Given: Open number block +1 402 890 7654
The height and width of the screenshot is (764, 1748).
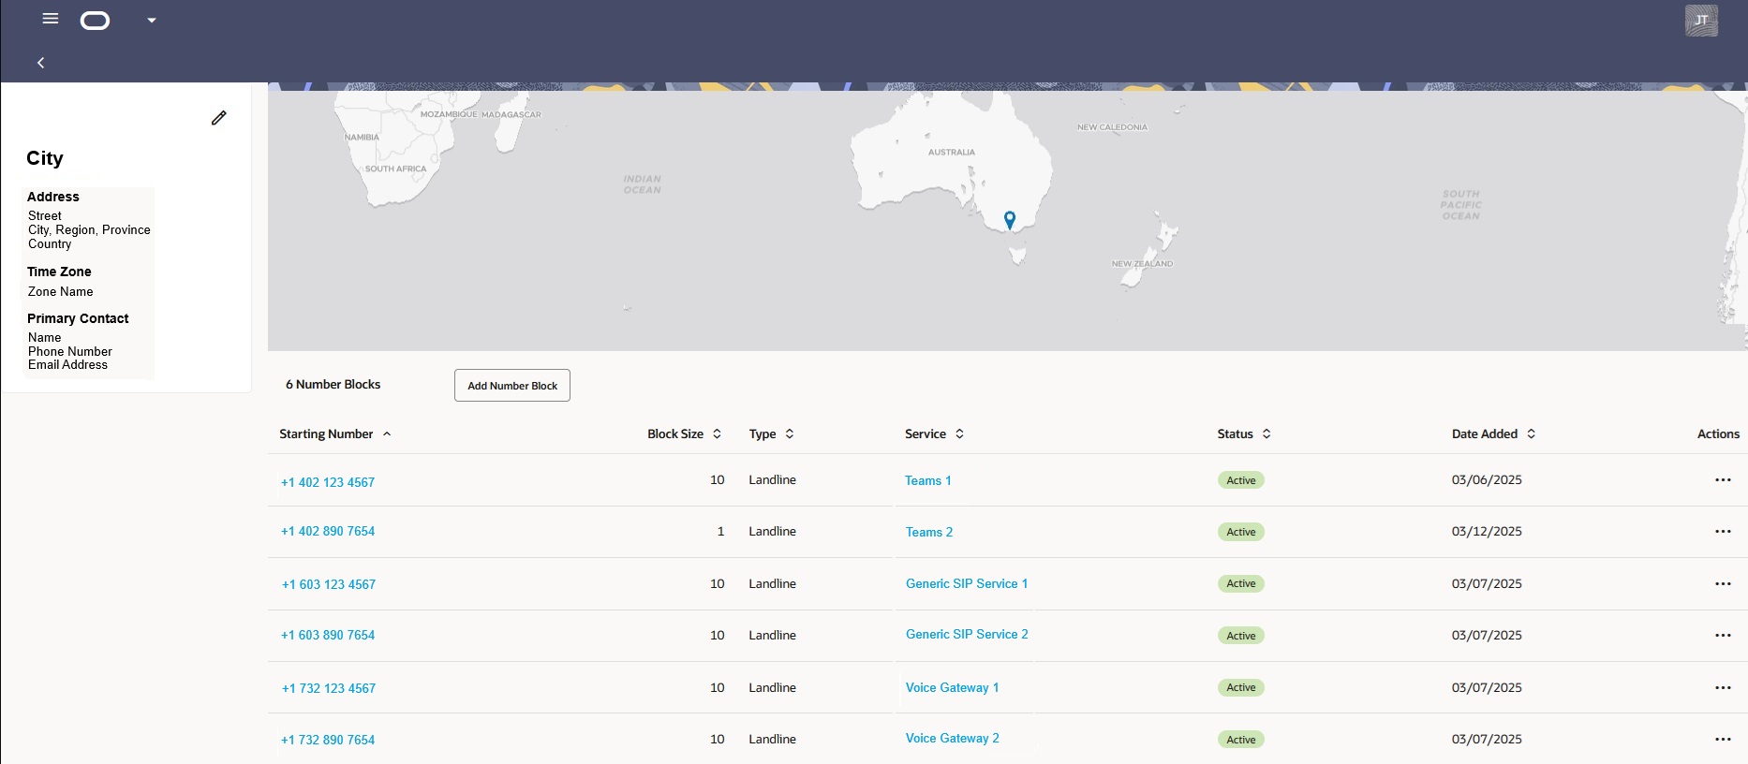Looking at the screenshot, I should tap(328, 532).
